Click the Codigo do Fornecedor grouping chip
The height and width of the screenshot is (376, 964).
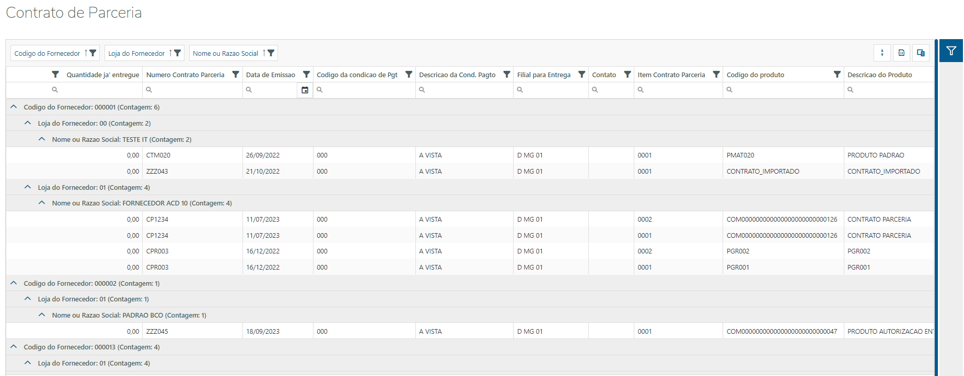(48, 53)
